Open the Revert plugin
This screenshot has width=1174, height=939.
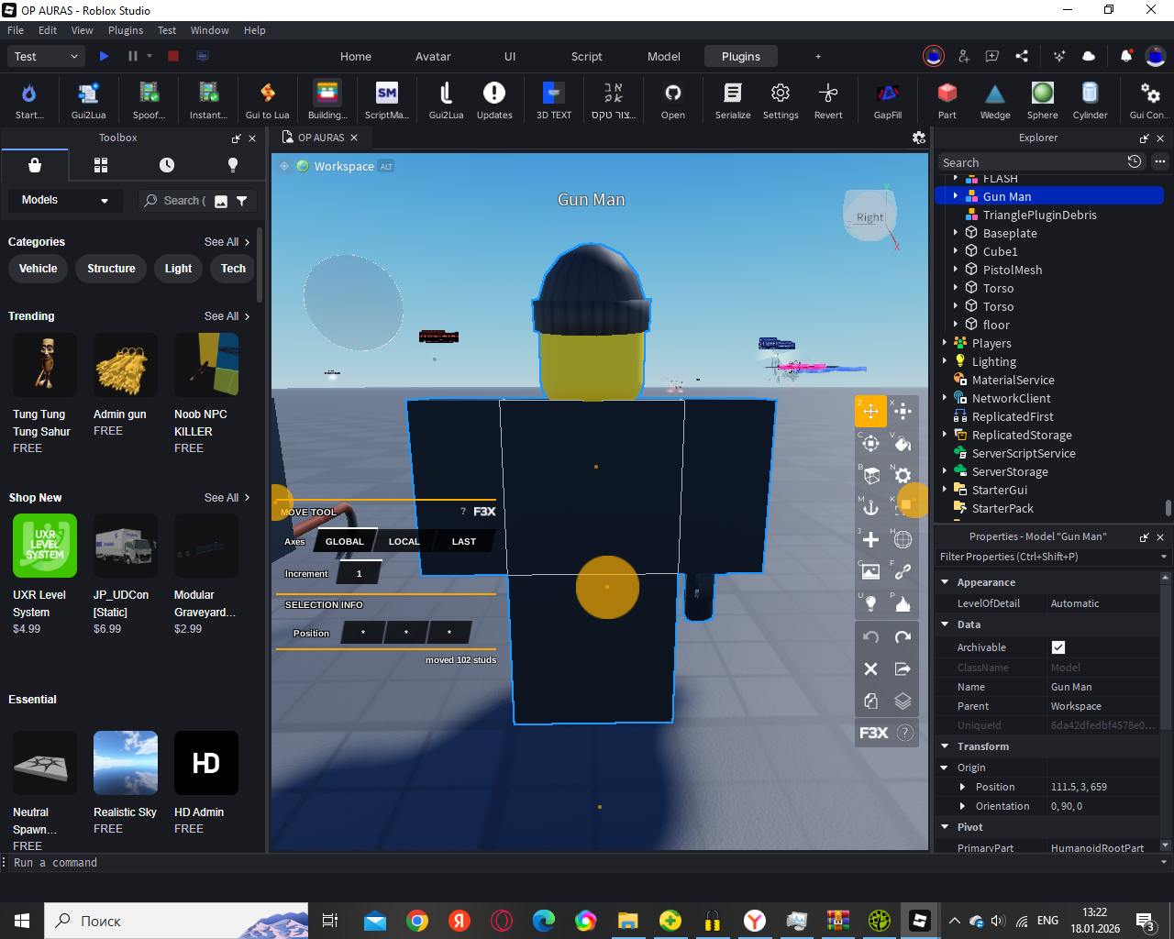tap(827, 100)
